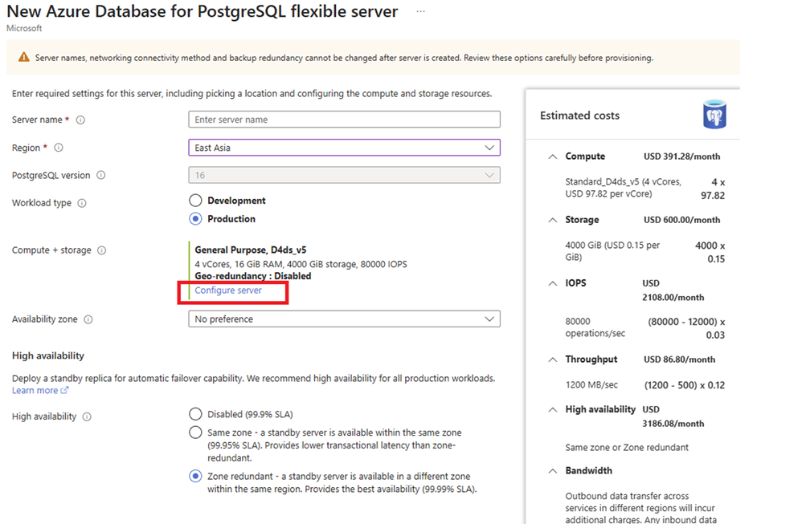Click 'Same zone or Zone redundant' text

pyautogui.click(x=627, y=448)
